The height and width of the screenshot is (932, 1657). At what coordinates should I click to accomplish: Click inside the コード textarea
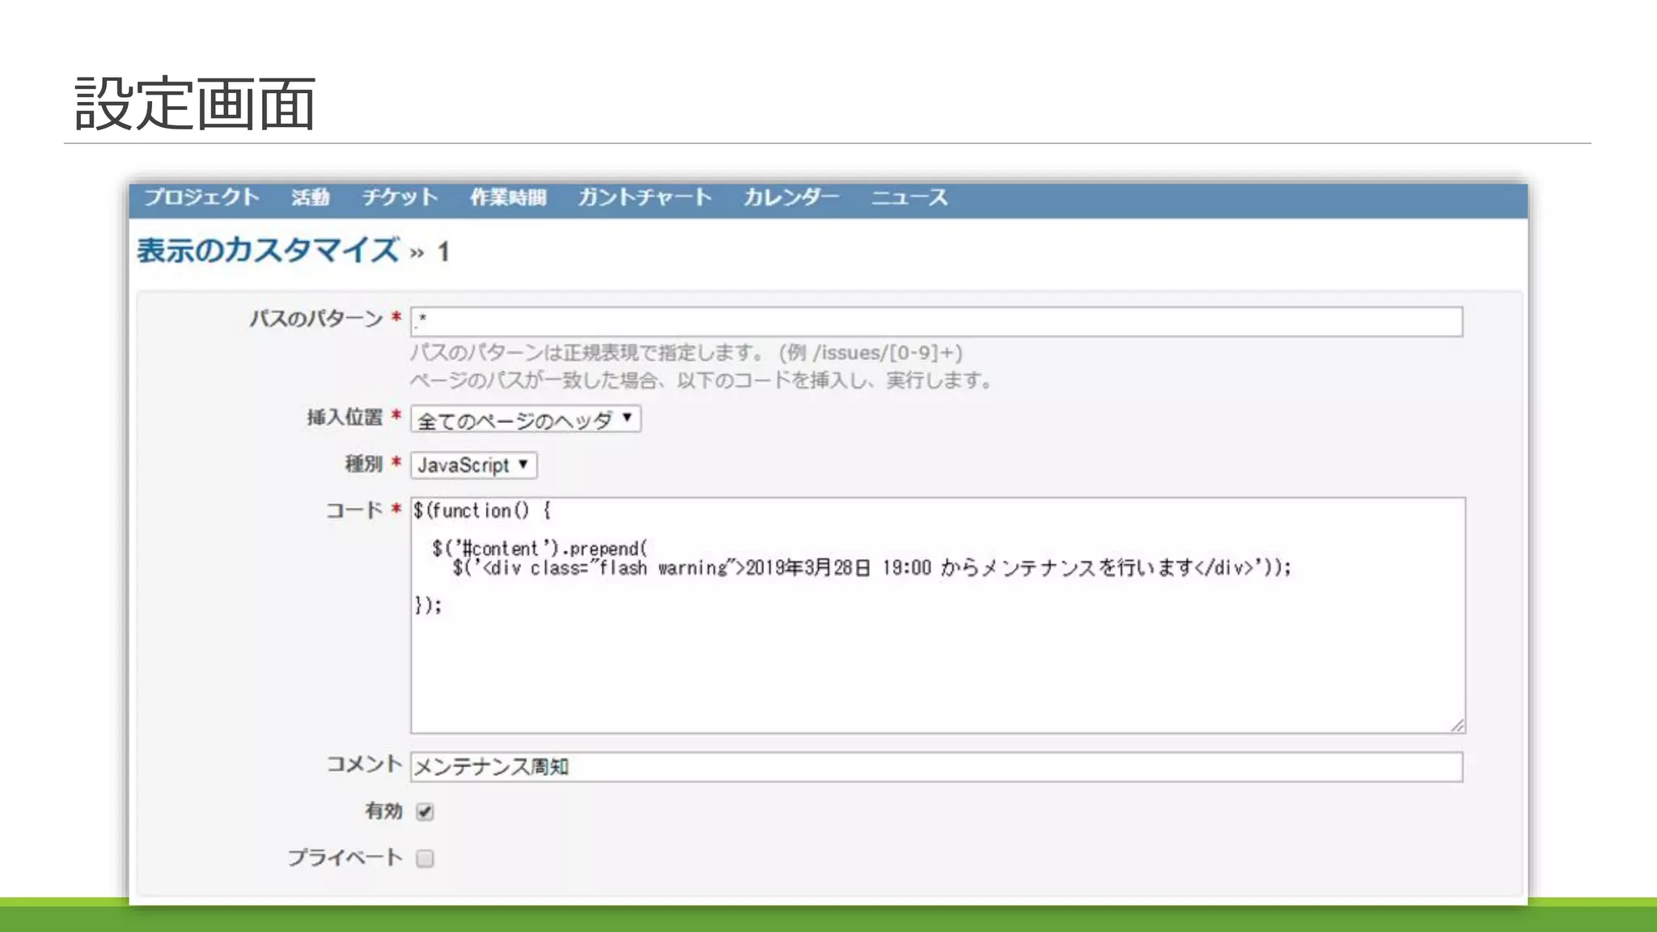click(938, 615)
